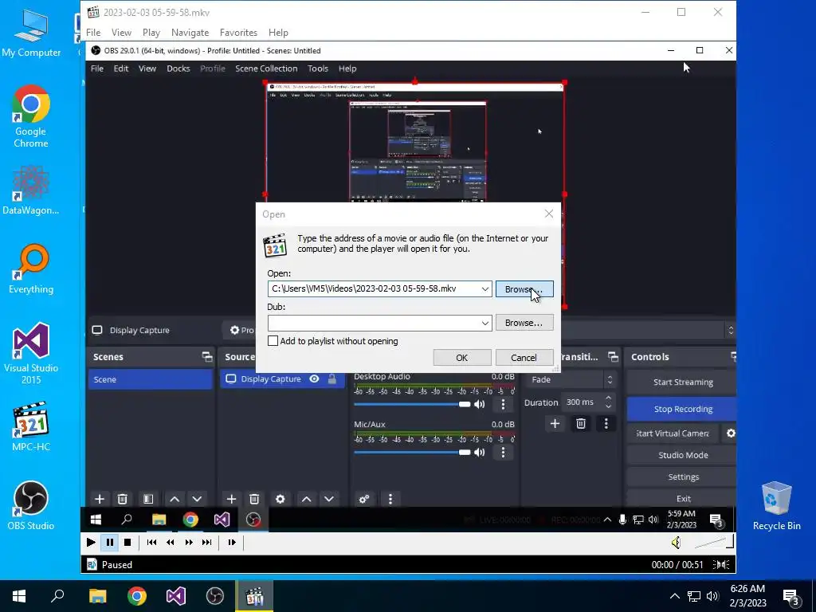Move the scene up with arrow
The height and width of the screenshot is (612, 816).
(175, 499)
